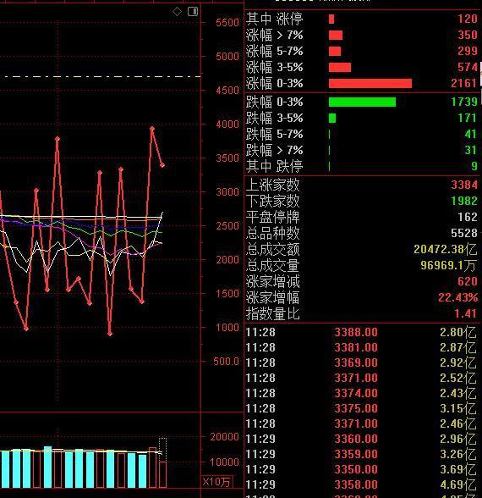Click the 总品种数 value 5528

point(464,233)
